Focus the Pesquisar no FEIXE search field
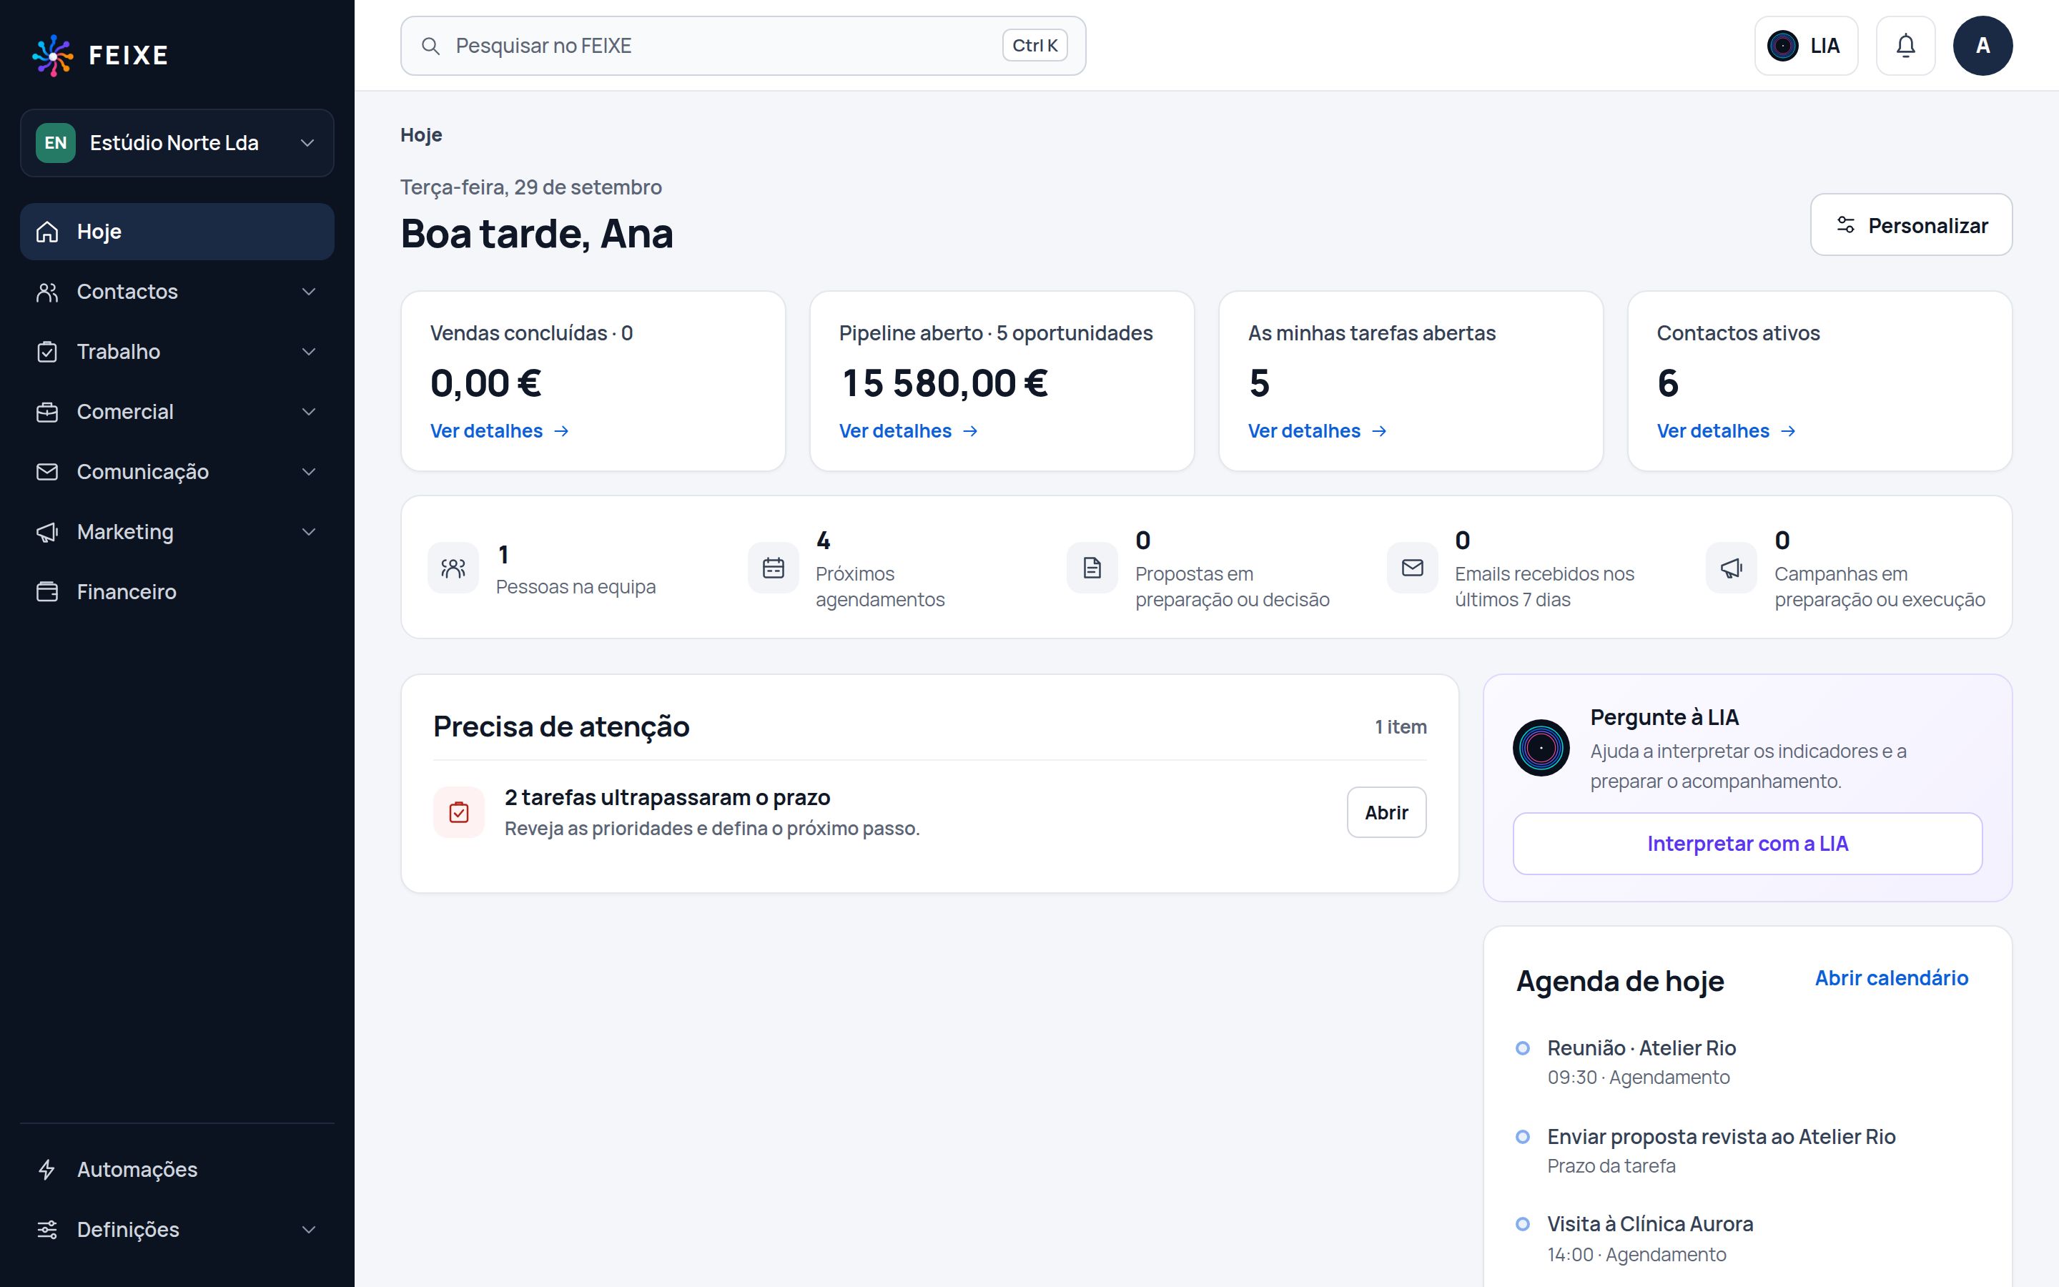Screen dimensions: 2059x1287 742,46
